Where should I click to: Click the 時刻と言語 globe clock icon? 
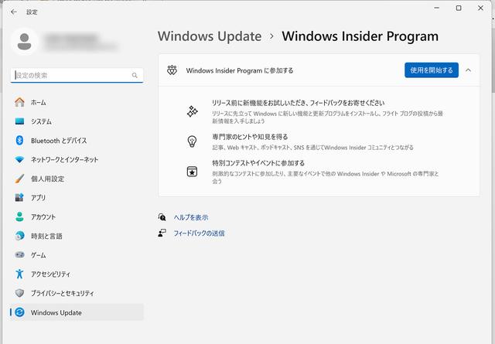coord(19,236)
